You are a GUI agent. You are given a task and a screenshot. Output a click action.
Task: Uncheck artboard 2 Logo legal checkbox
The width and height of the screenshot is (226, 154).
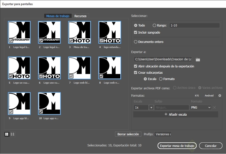pyautogui.click(x=41, y=41)
